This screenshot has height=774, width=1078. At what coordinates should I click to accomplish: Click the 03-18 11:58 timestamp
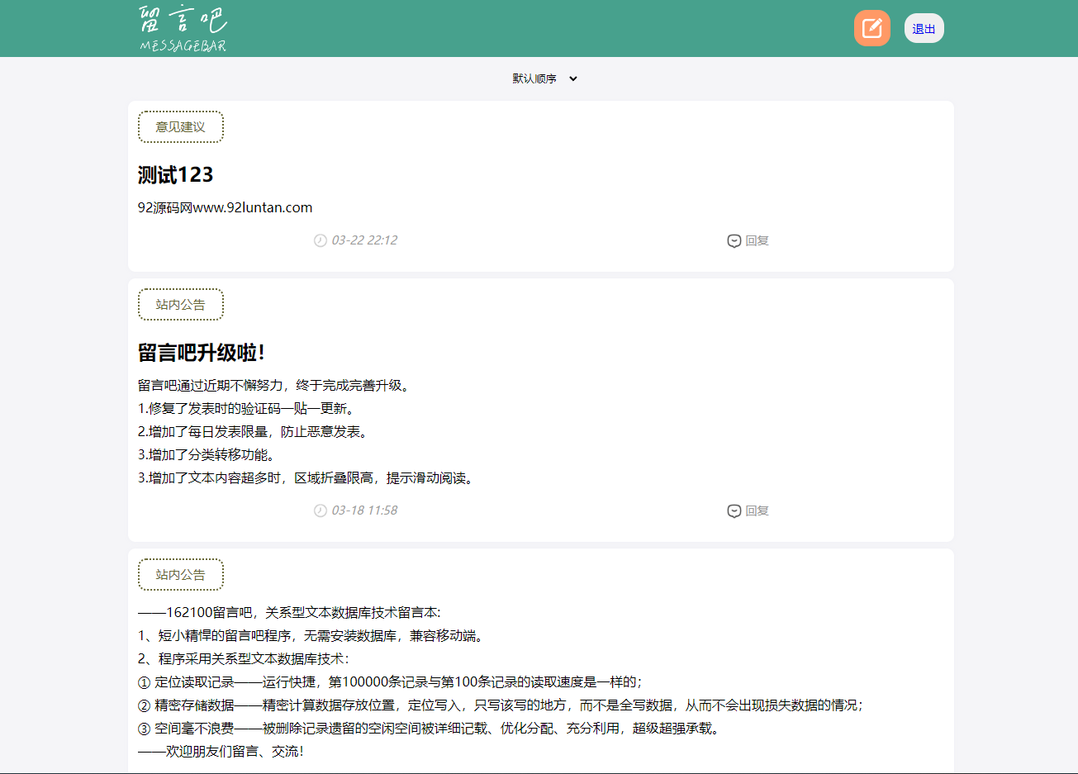(x=364, y=510)
